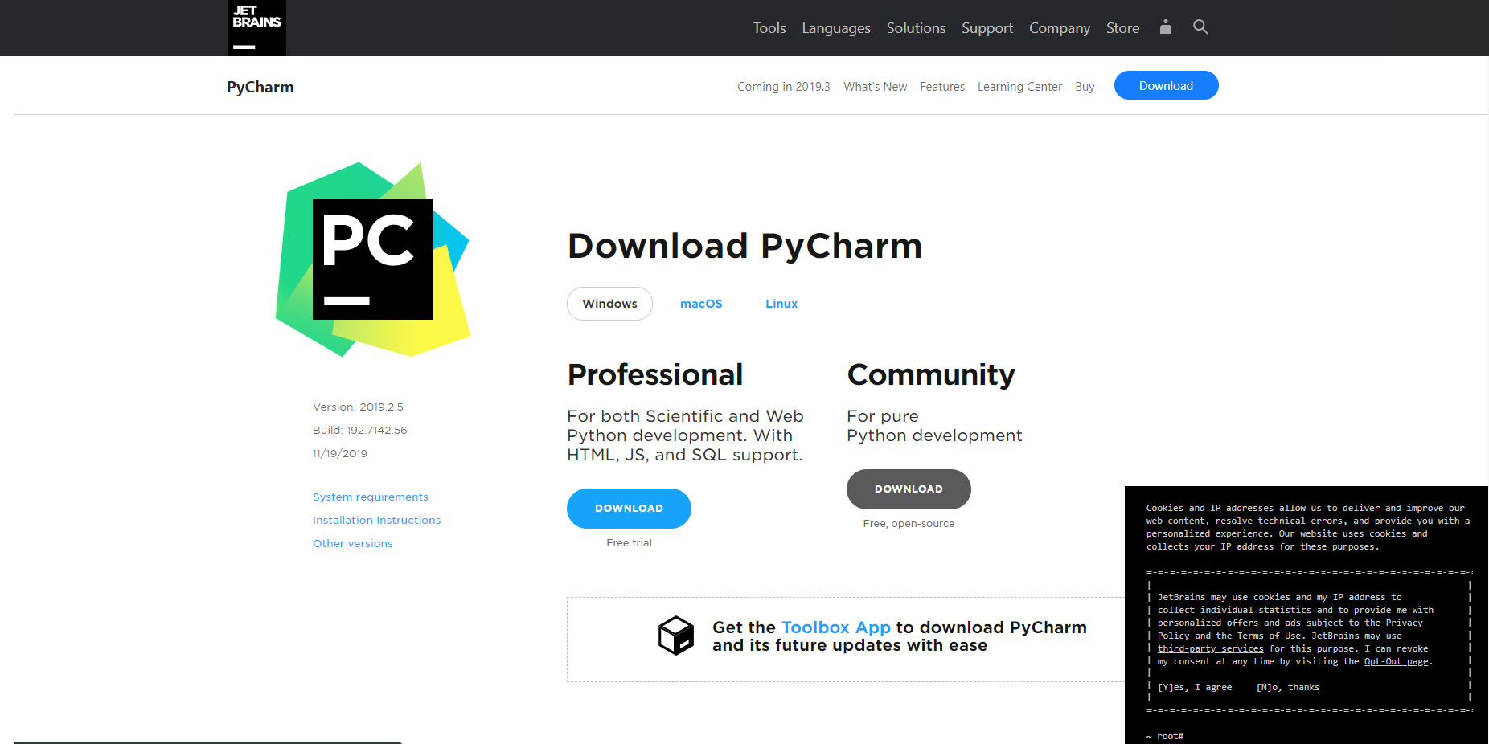
Task: Open the Toolbox App link
Action: [x=835, y=627]
